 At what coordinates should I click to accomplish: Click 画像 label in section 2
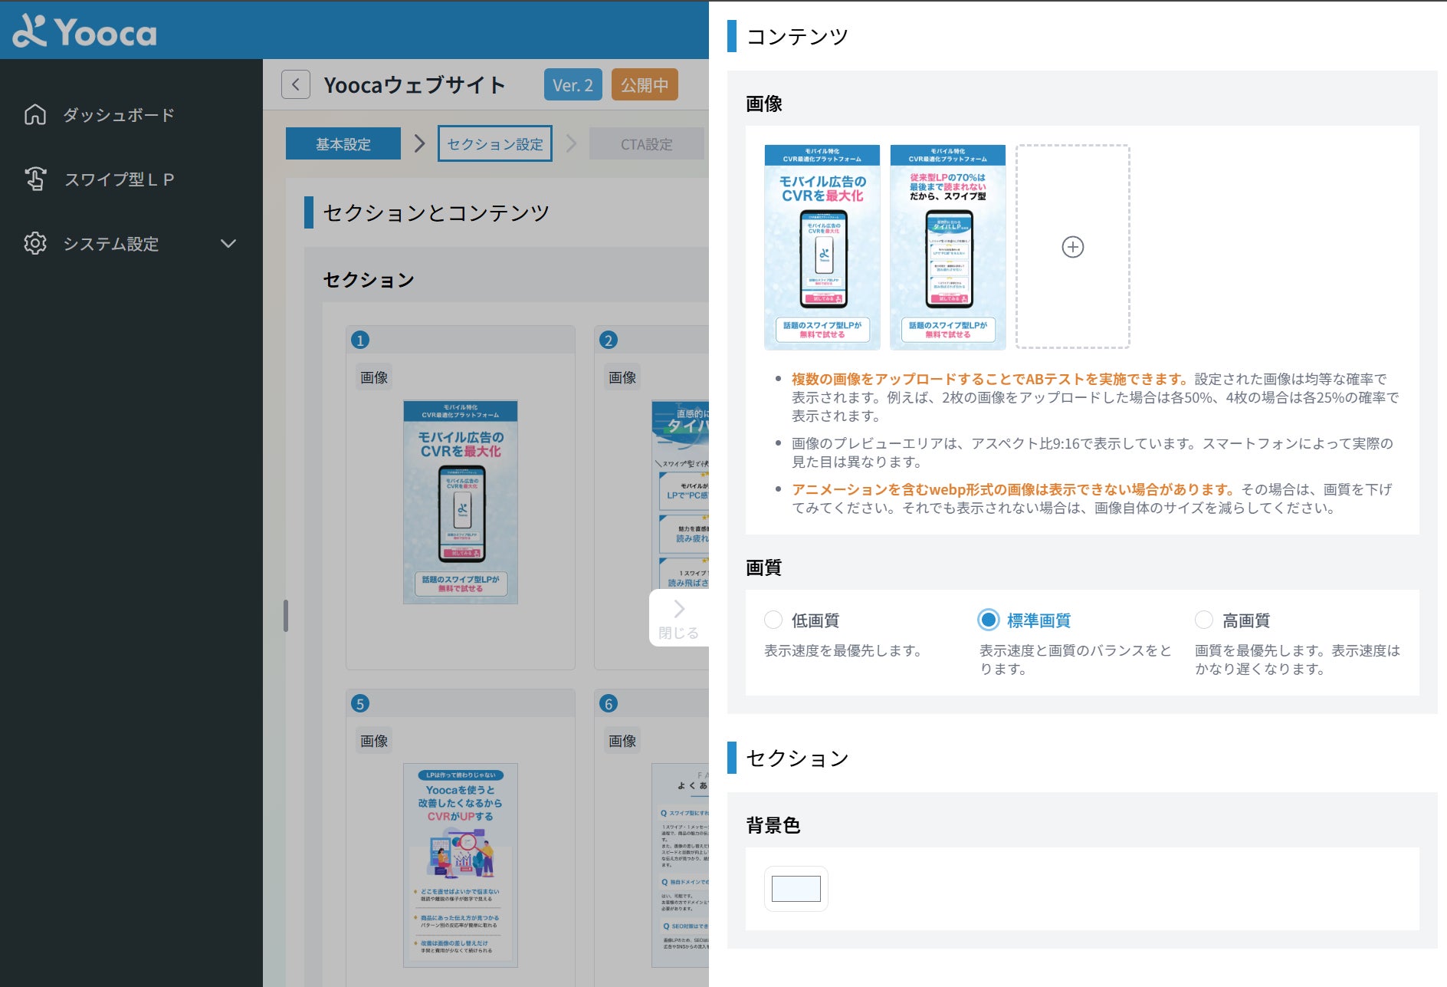(622, 377)
